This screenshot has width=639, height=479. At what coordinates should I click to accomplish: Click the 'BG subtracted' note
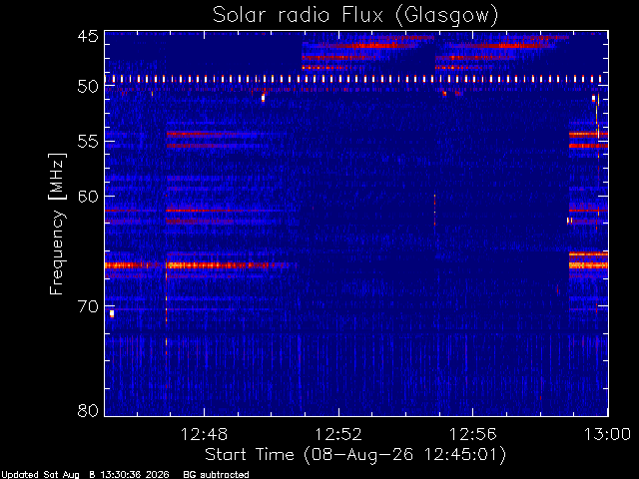point(216,475)
